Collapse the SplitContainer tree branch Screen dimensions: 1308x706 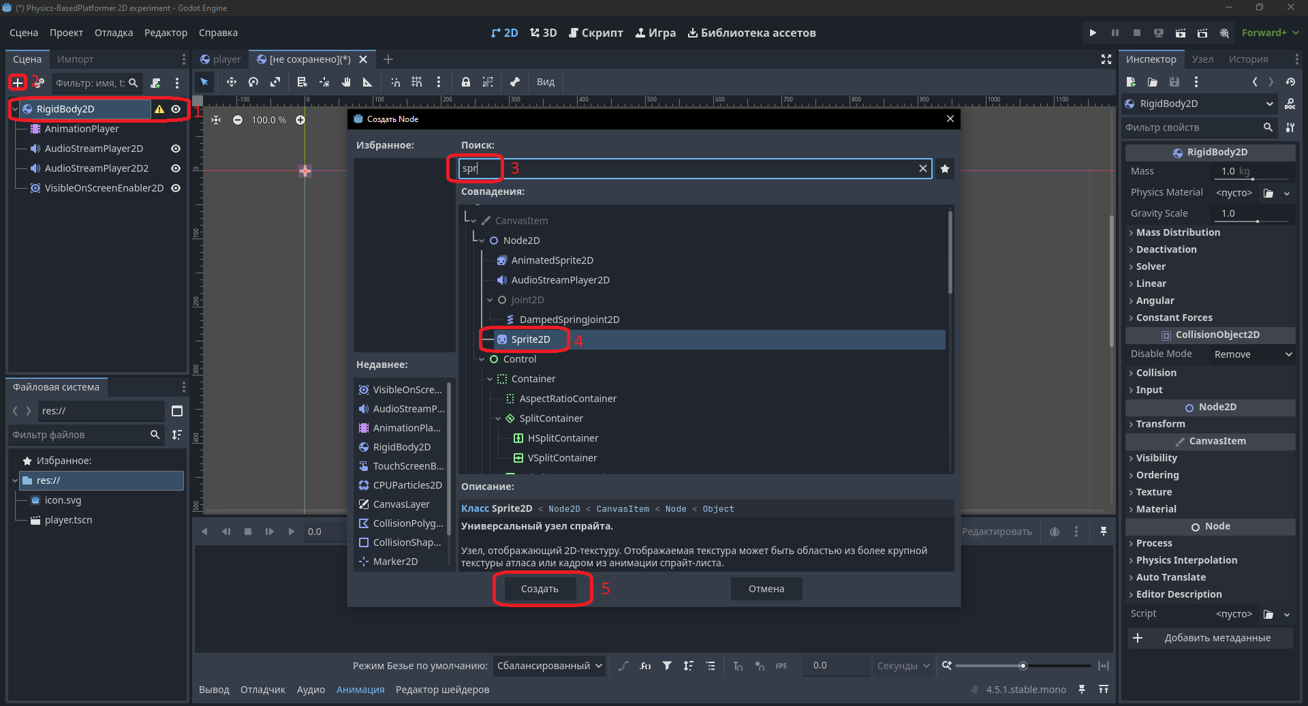[x=498, y=418]
